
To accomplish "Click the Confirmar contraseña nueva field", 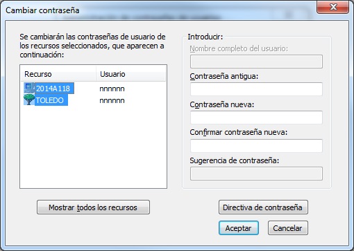I will 256,146.
